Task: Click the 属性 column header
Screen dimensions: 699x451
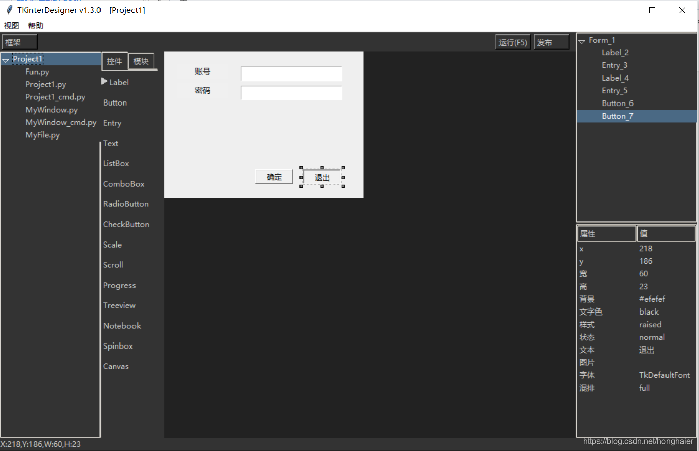Action: 607,234
